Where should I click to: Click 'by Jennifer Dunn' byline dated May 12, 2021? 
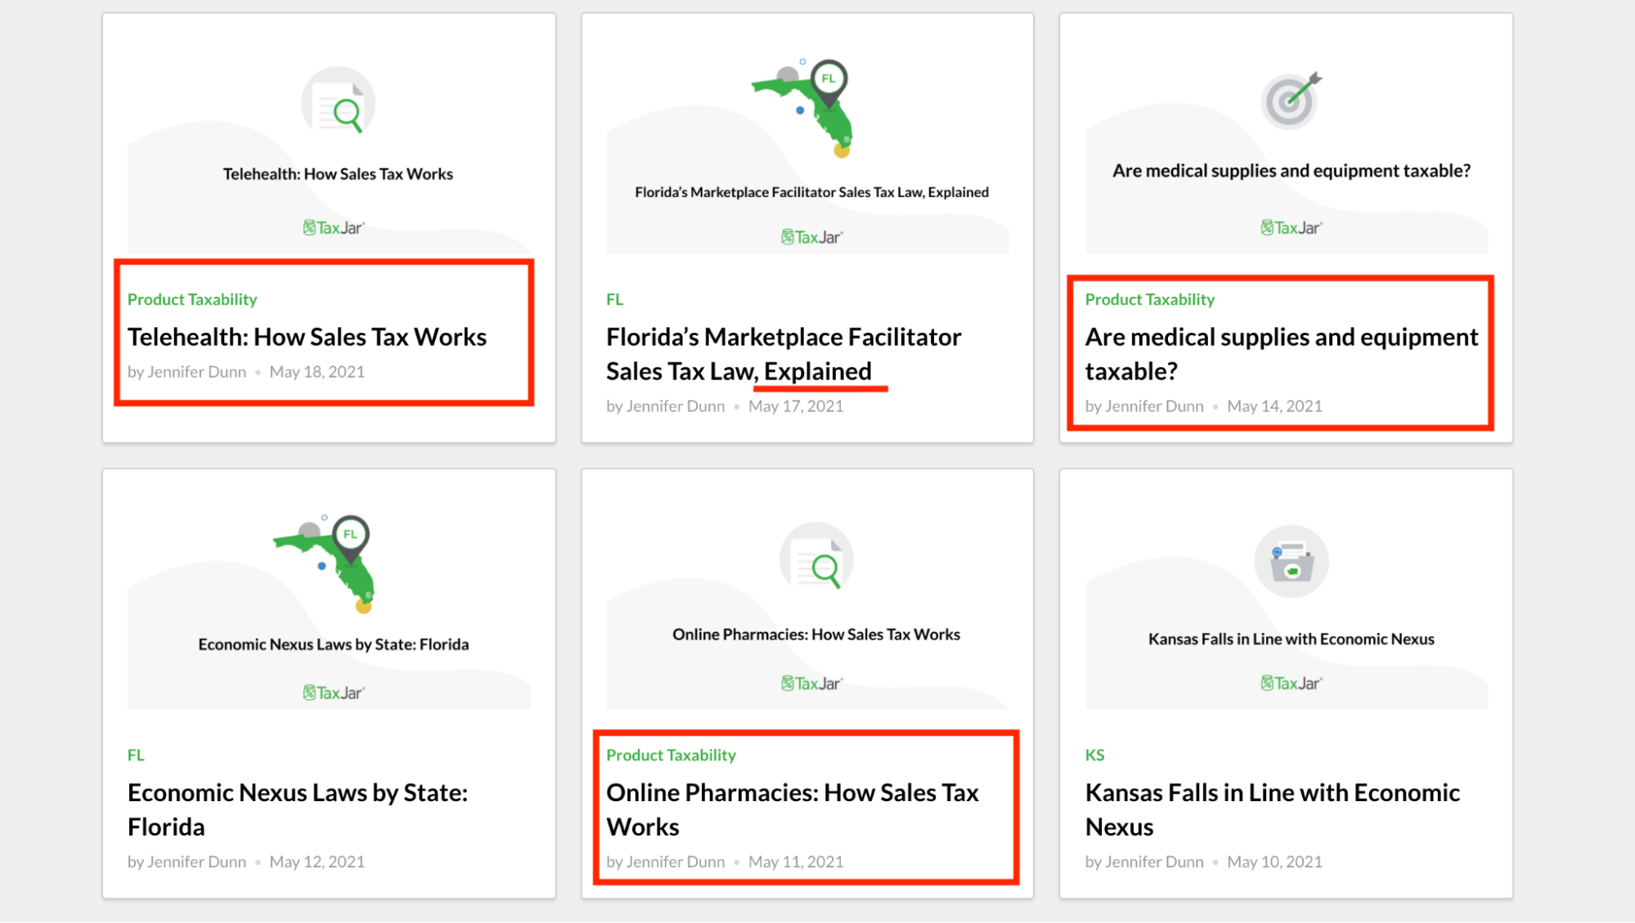point(186,862)
